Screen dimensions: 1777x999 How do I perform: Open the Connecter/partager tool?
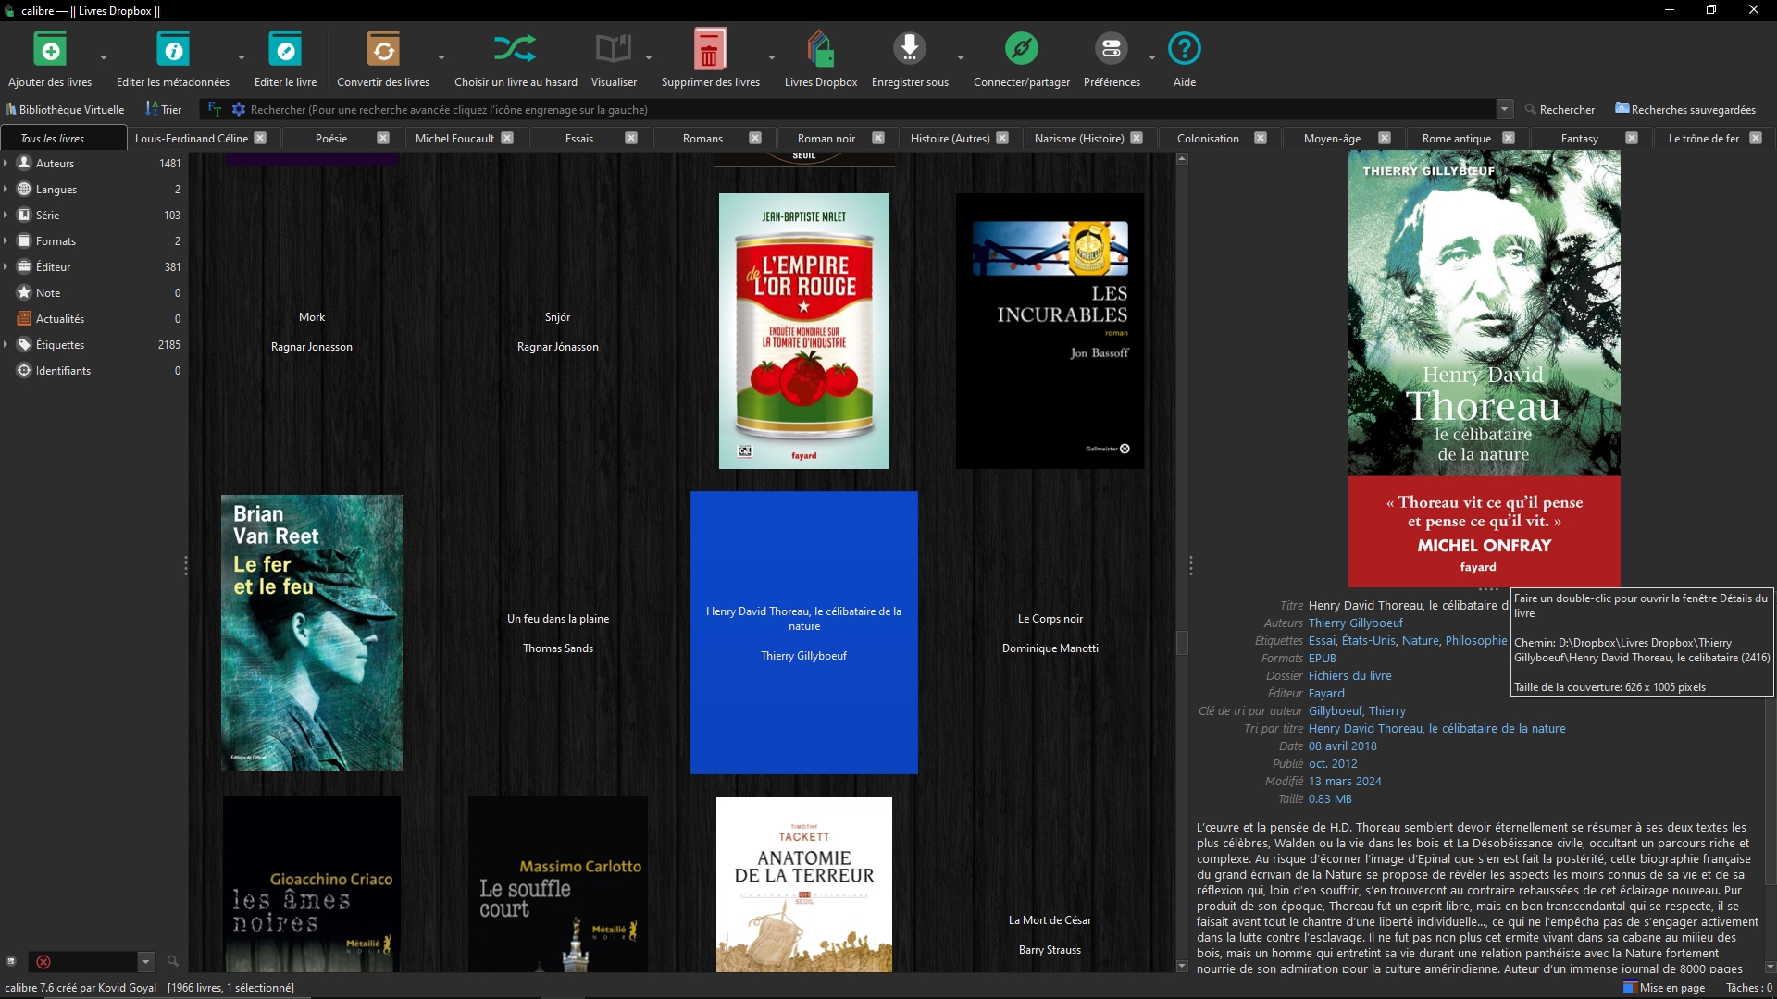1021,49
